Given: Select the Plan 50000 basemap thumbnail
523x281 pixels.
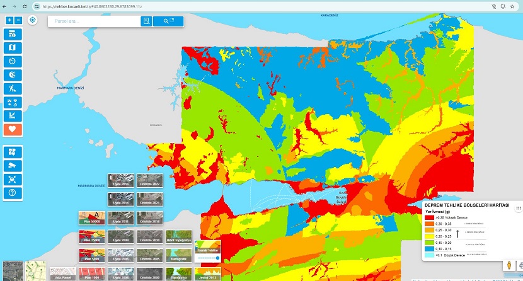Looking at the screenshot, I should 92,218.
